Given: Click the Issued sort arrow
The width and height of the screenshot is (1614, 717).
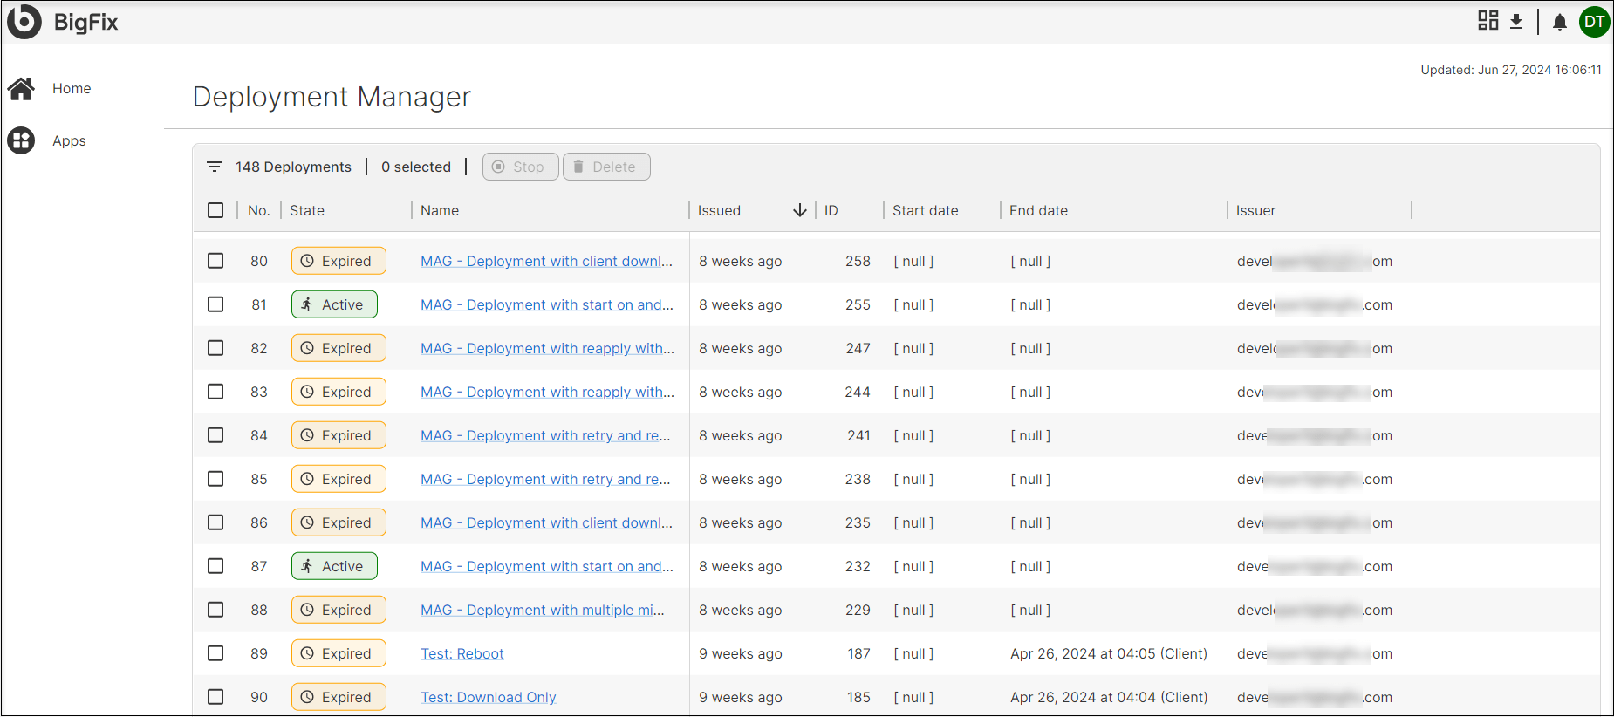Looking at the screenshot, I should (799, 210).
